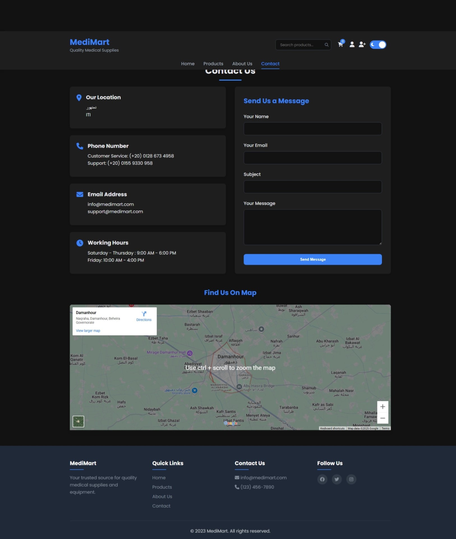Click footer Products quick link
The image size is (456, 539).
[x=162, y=487]
